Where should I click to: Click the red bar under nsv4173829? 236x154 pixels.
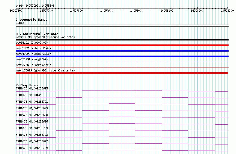pos(122,73)
